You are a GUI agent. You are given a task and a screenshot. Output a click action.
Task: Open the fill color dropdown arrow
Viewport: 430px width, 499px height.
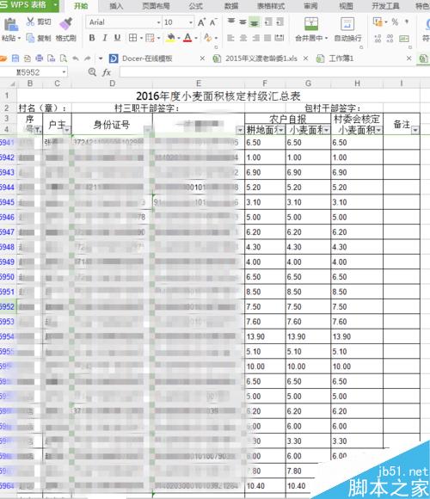tap(178, 38)
